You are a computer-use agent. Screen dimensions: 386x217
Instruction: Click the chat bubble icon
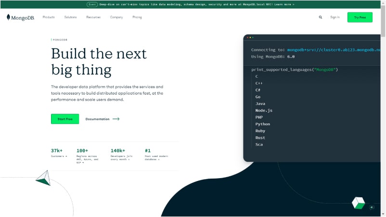click(x=372, y=207)
